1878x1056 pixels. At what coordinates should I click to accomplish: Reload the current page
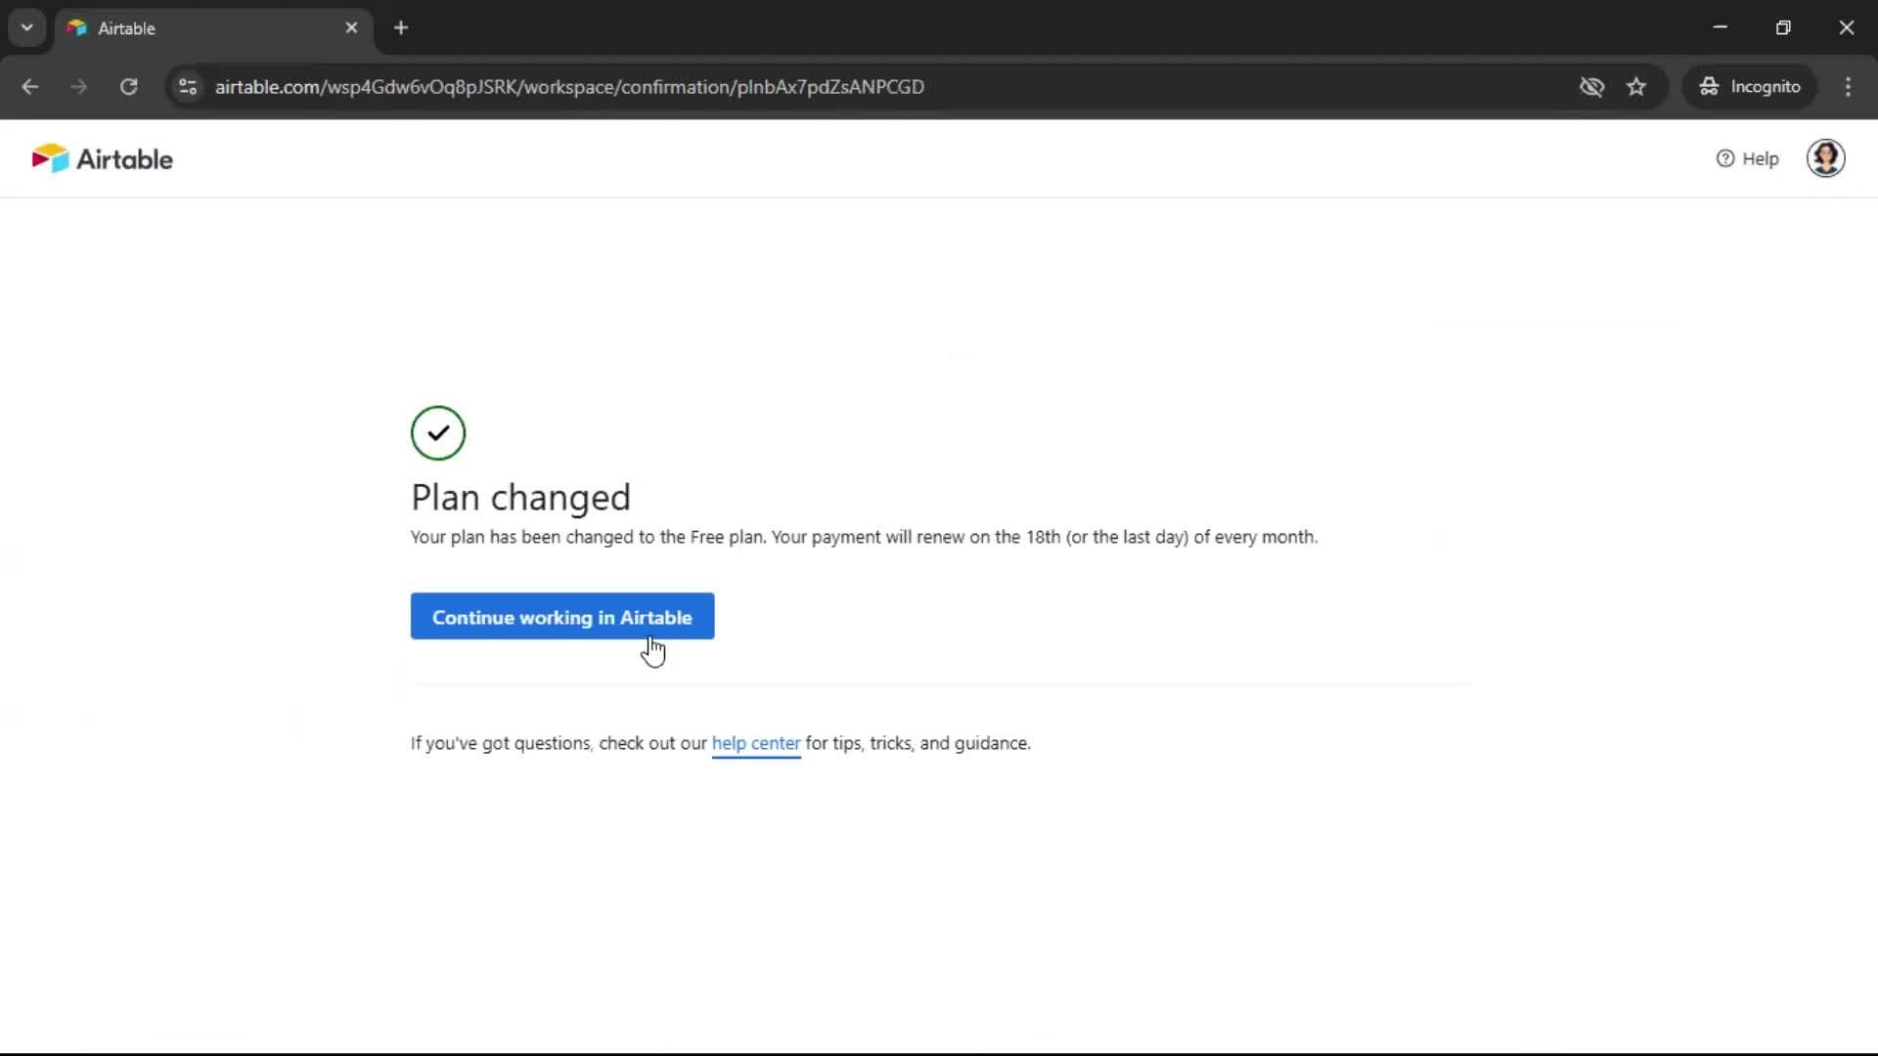[x=128, y=87]
